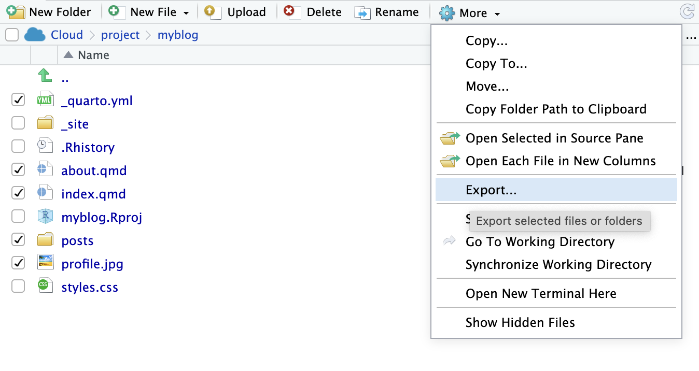Viewport: 699px width, 371px height.
Task: Open the New File dropdown arrow
Action: (187, 12)
